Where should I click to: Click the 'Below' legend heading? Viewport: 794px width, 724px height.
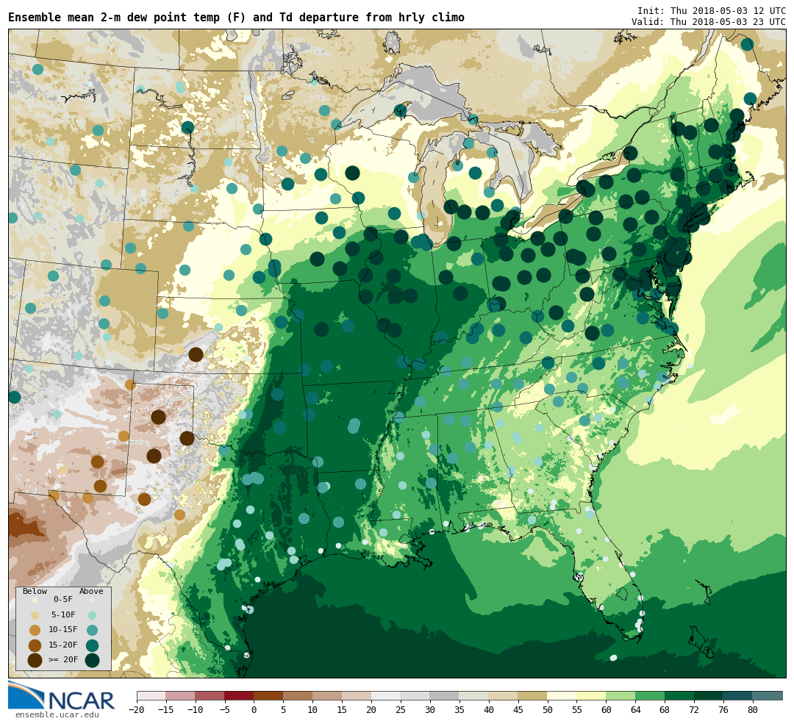coord(35,592)
